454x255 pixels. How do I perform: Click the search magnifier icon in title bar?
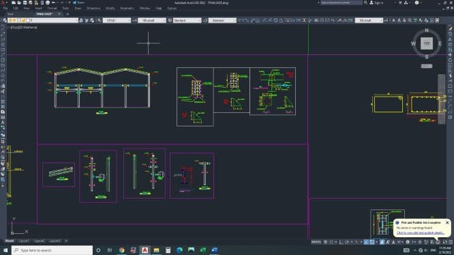tap(365, 3)
